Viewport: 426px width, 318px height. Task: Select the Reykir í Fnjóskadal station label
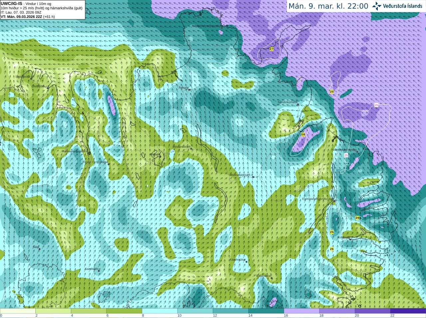pyautogui.click(x=95, y=162)
